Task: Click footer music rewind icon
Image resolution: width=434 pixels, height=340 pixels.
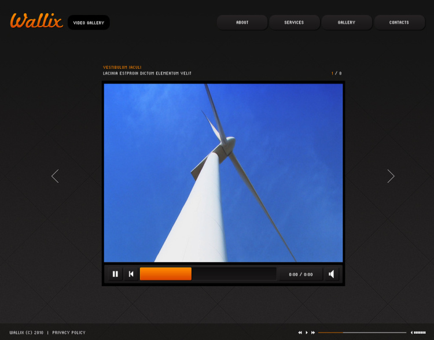Action: 300,332
